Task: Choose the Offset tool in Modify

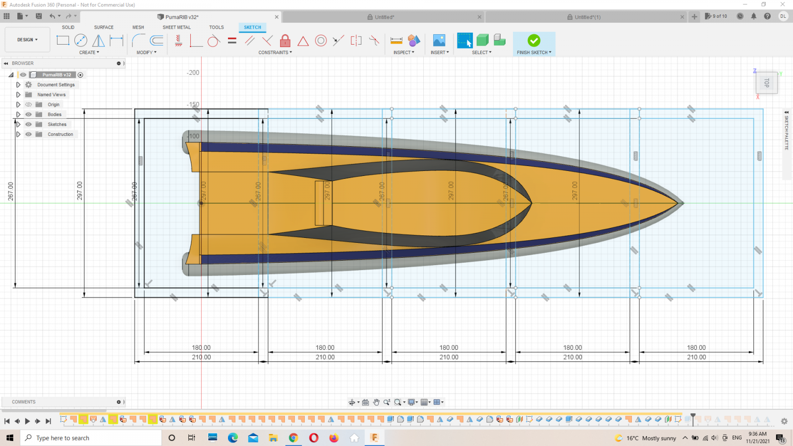Action: (x=157, y=40)
